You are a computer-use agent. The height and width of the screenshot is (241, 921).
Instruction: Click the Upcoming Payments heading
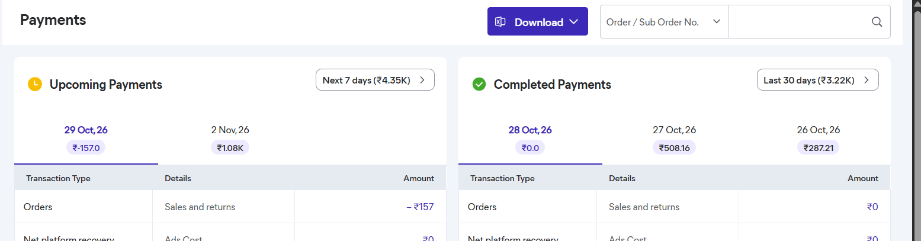106,85
